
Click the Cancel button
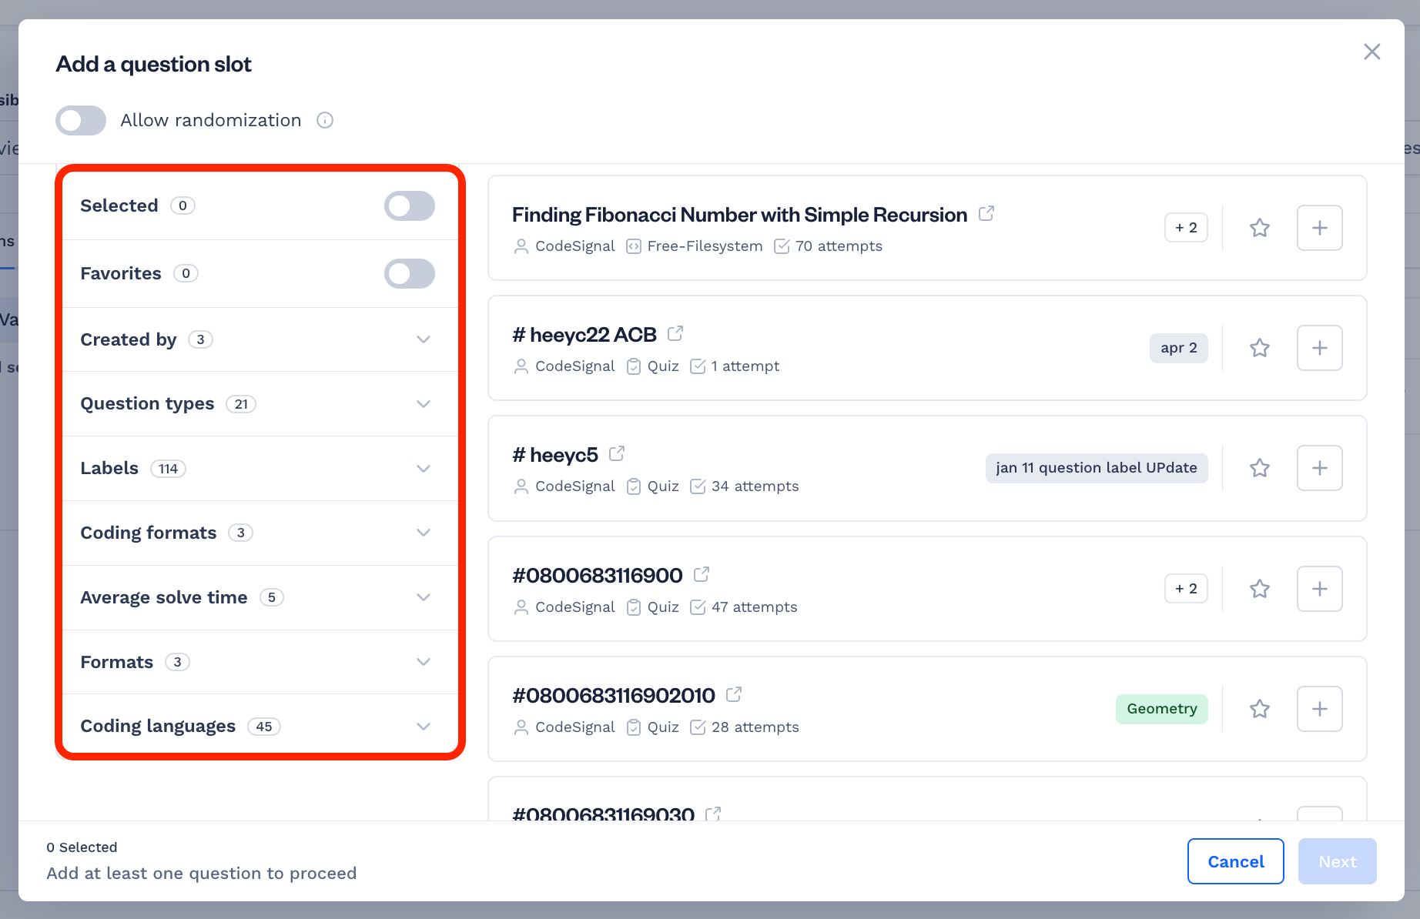[1235, 861]
